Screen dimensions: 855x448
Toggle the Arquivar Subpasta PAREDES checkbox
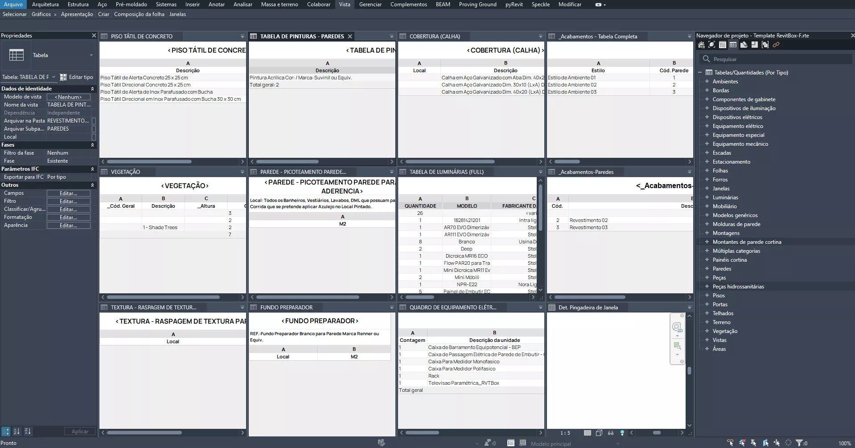(94, 129)
